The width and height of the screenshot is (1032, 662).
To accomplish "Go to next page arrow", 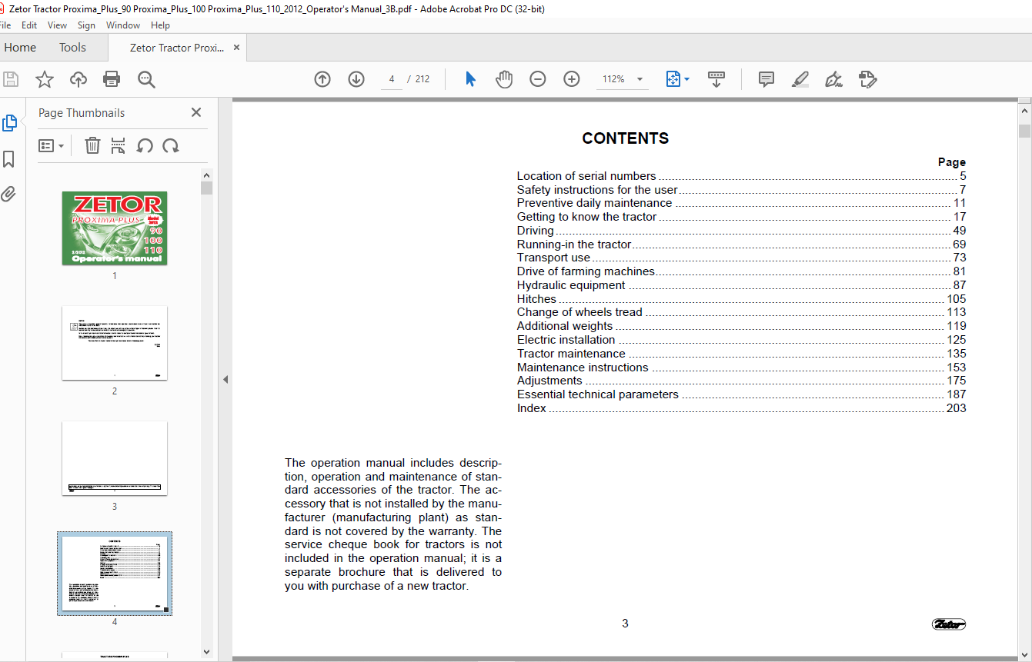I will pos(356,79).
